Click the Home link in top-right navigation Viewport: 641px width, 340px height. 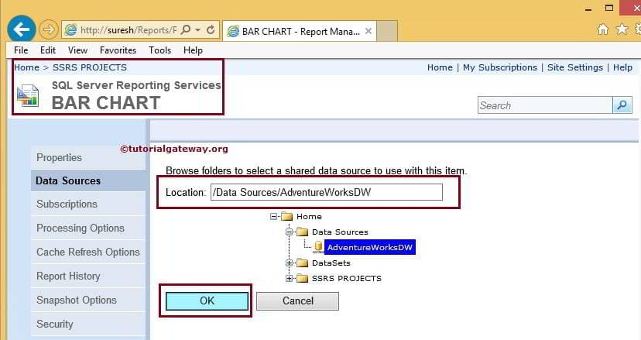pos(440,67)
